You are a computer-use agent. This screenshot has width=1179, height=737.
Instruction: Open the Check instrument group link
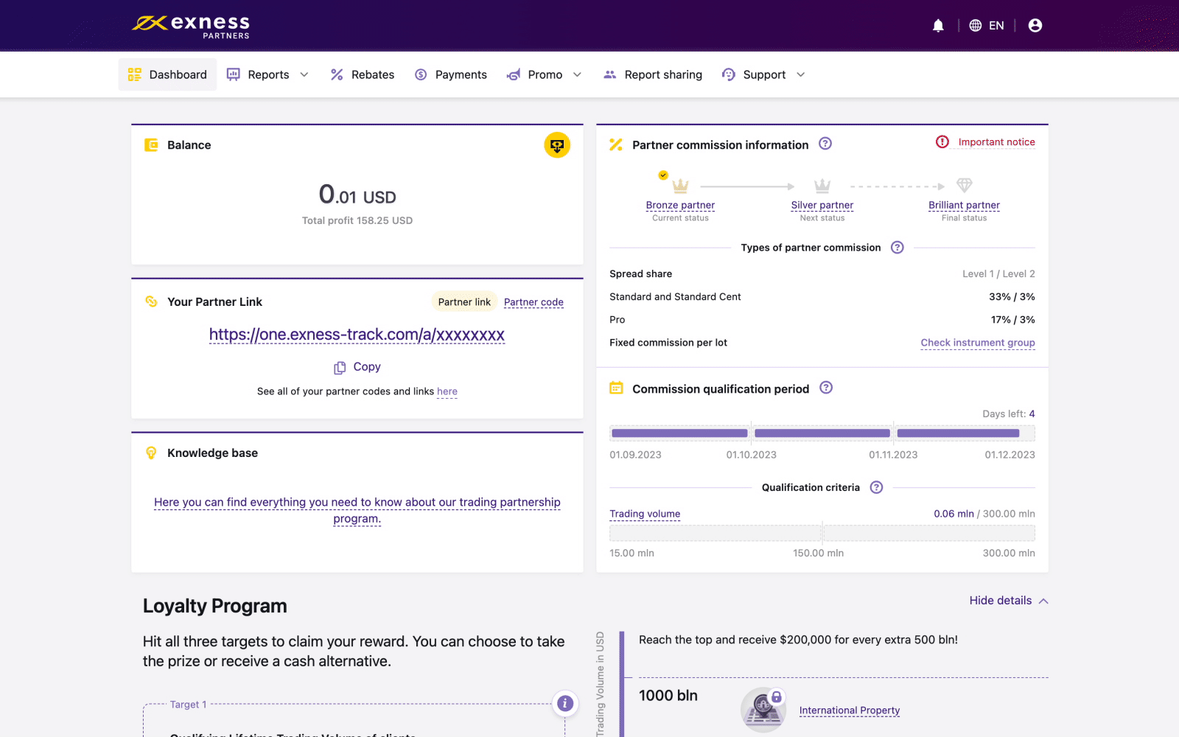[x=977, y=343]
